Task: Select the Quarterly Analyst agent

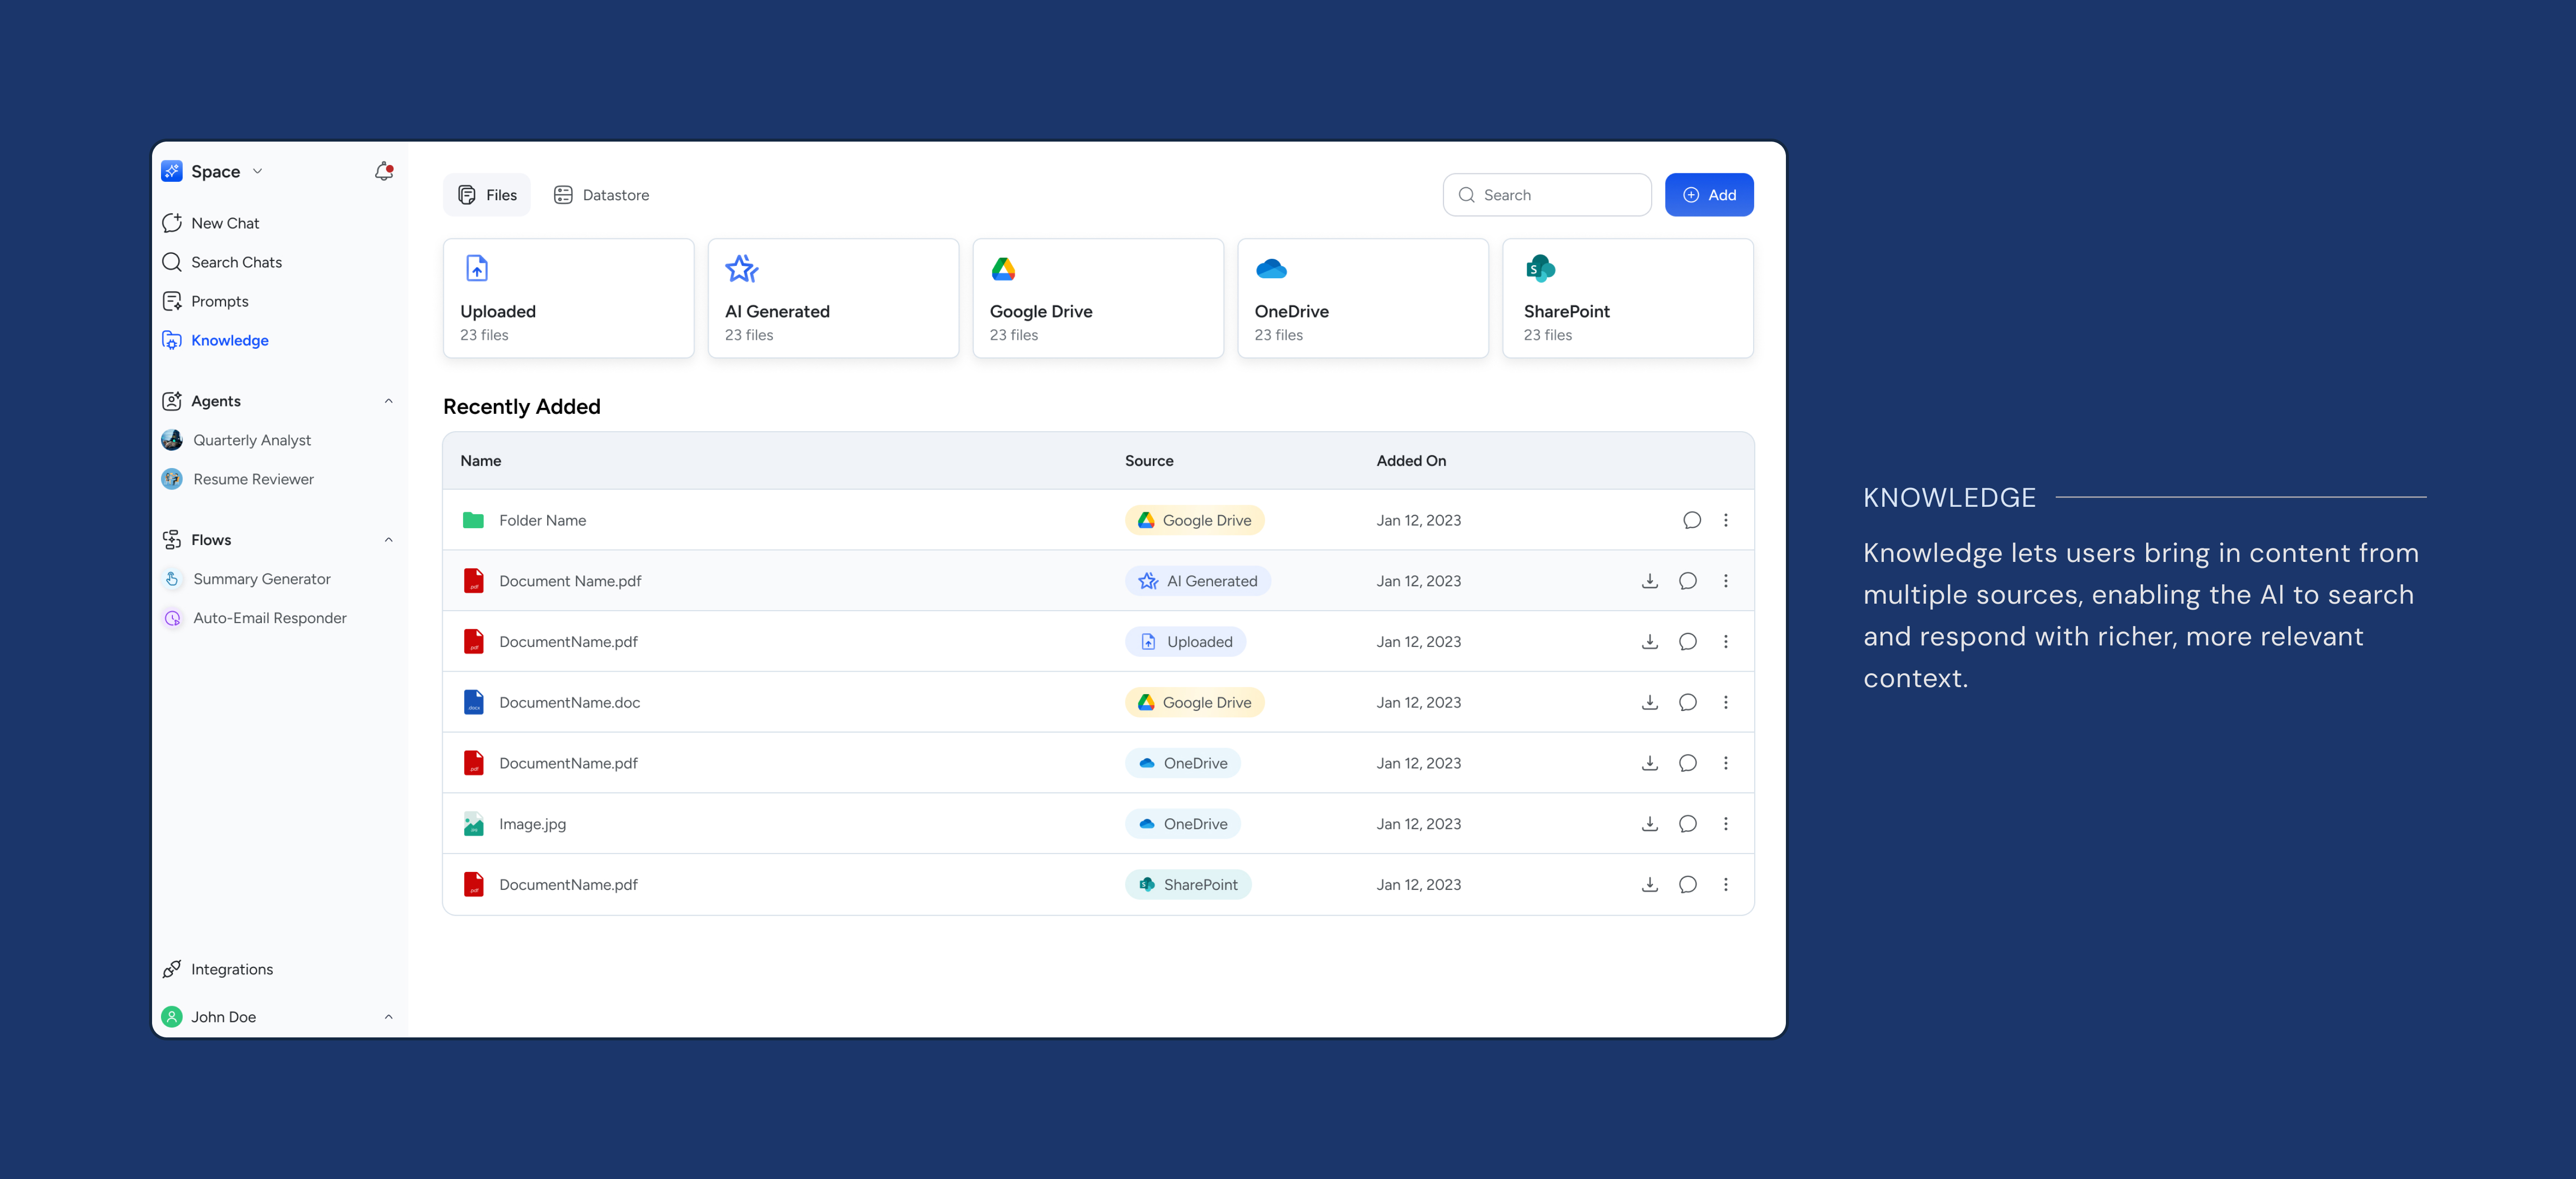Action: point(251,439)
